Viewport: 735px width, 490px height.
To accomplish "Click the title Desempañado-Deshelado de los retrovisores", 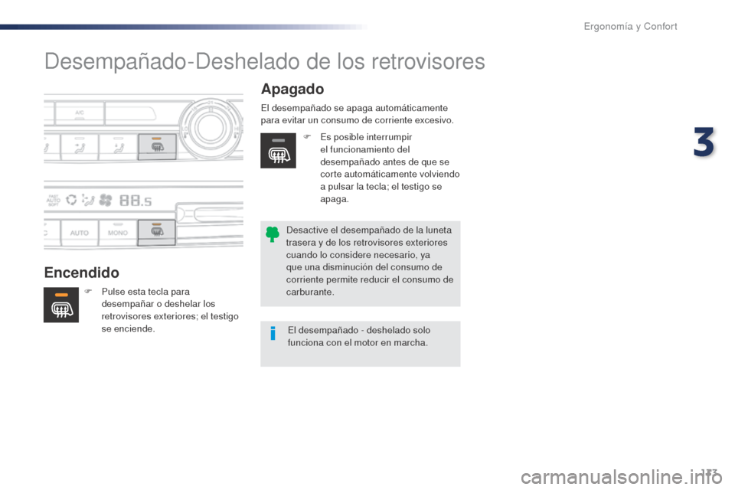I will click(265, 61).
